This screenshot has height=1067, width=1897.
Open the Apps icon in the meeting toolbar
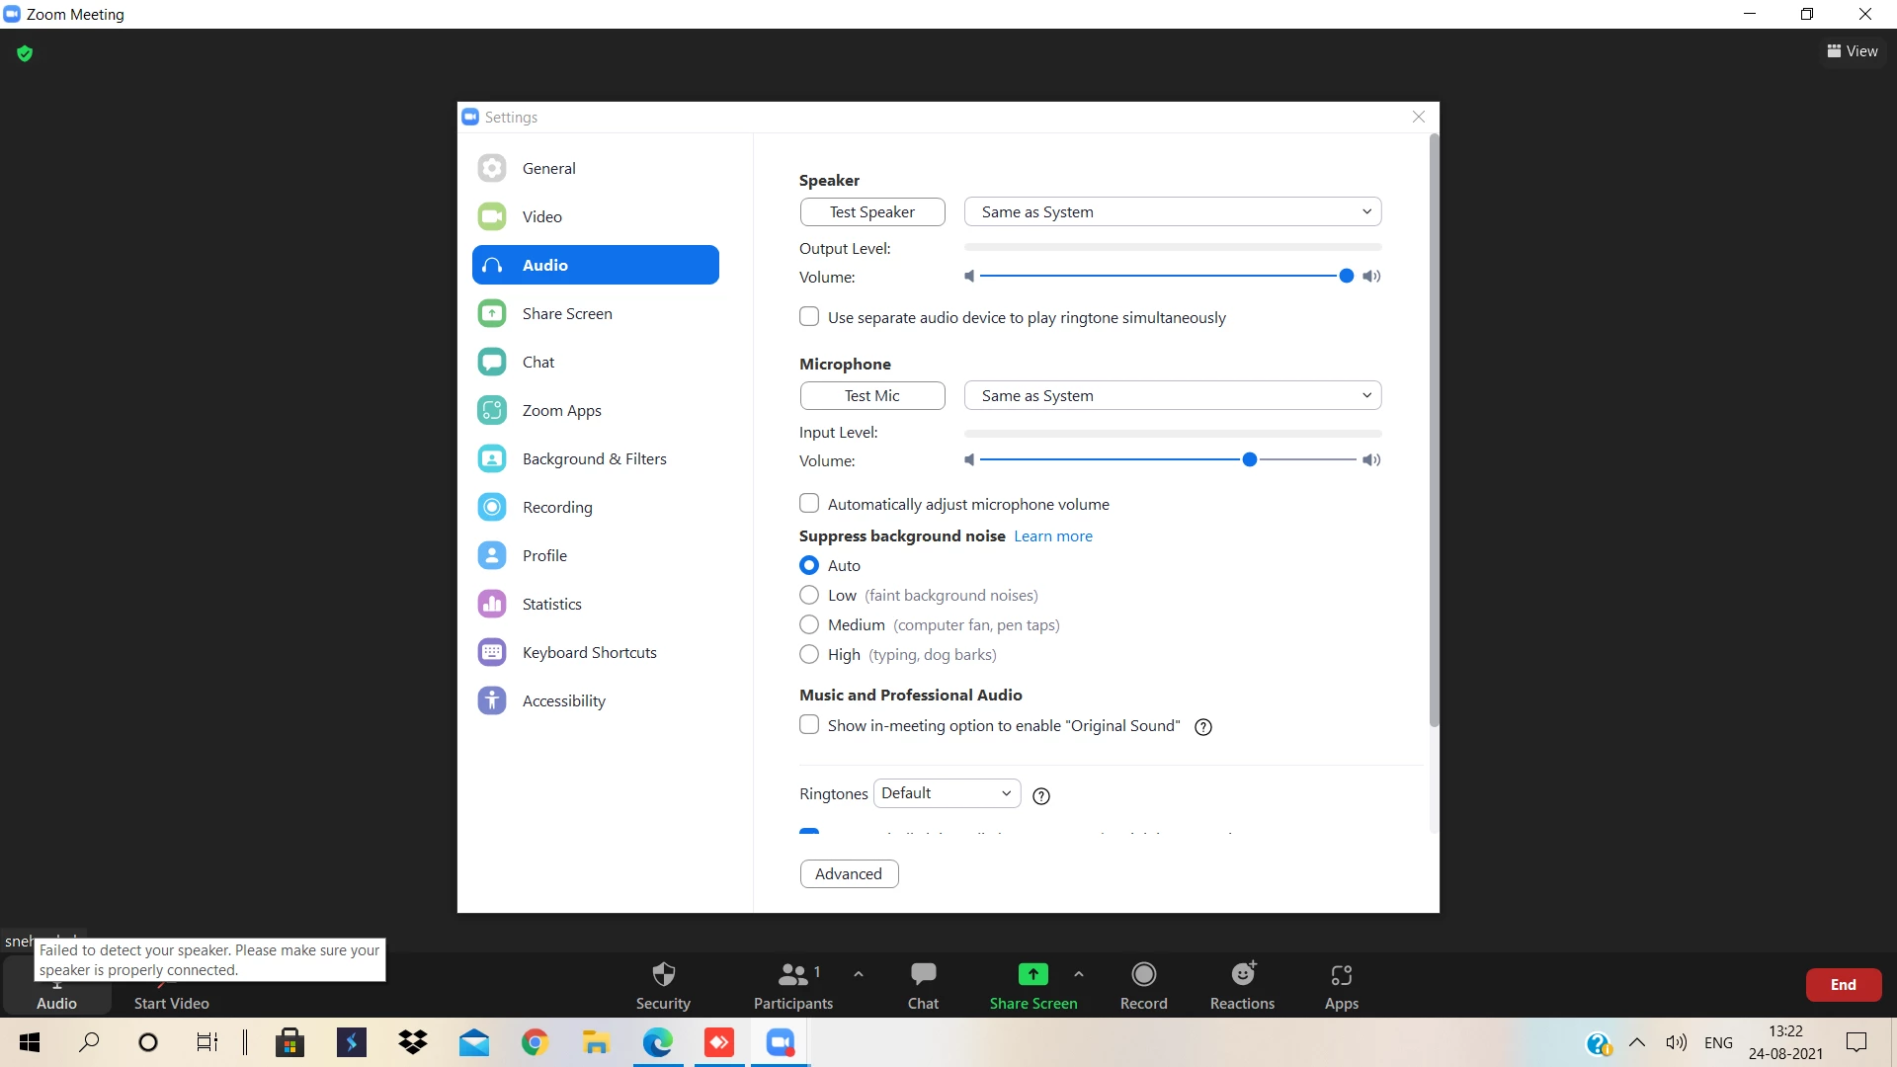[1341, 975]
